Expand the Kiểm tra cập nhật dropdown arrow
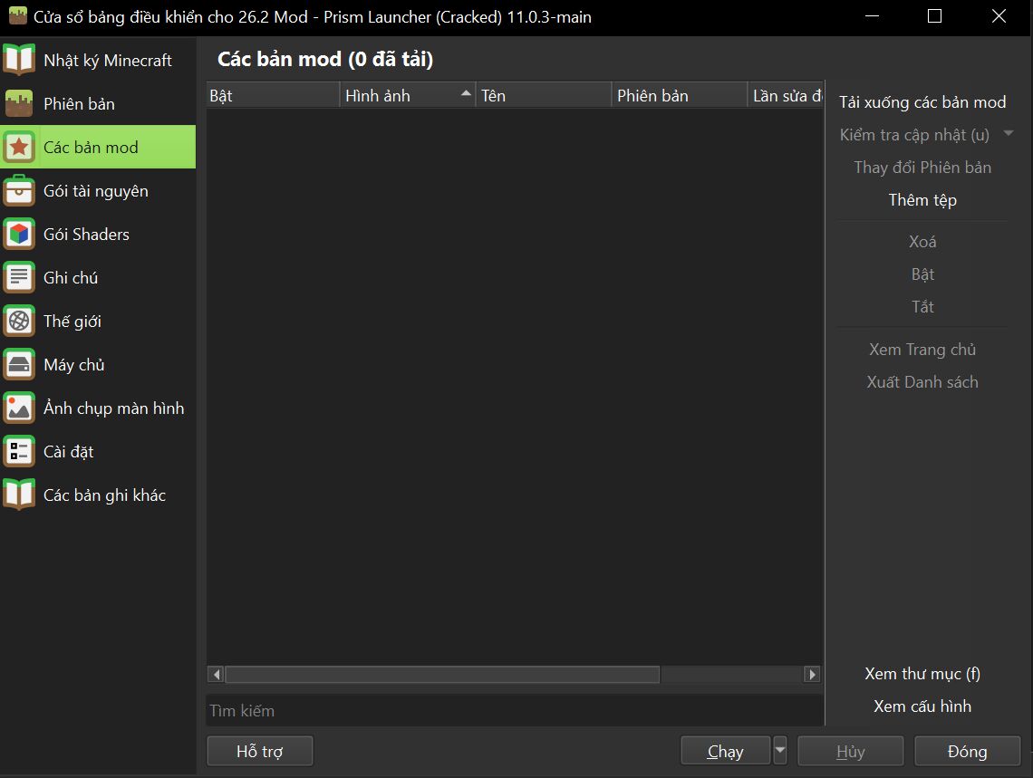The width and height of the screenshot is (1033, 778). 1008,134
